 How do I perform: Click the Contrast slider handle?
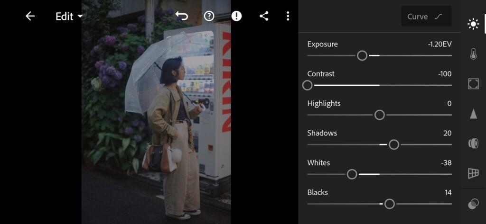click(x=308, y=85)
